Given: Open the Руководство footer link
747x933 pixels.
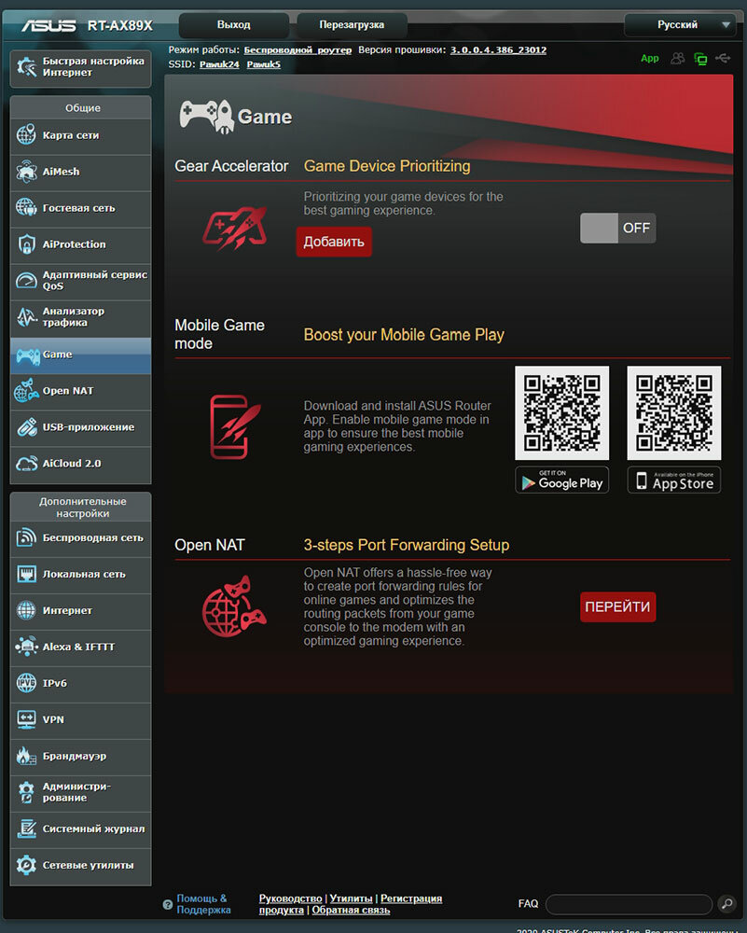Looking at the screenshot, I should tap(290, 898).
